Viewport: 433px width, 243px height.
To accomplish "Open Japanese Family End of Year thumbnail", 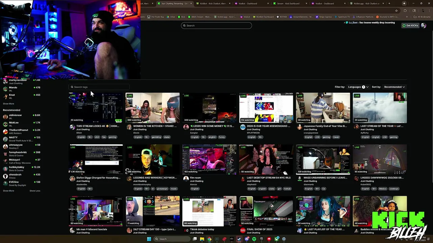I will 323,108.
